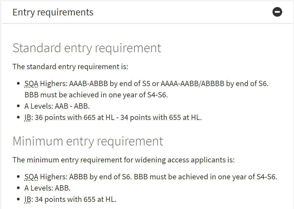The width and height of the screenshot is (294, 209).
Task: Click the IB abbreviation in standard requirement
Action: coord(28,118)
